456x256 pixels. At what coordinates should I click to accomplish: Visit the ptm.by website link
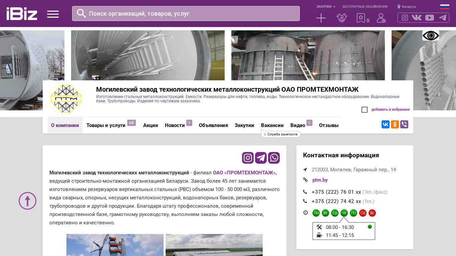[x=320, y=180]
